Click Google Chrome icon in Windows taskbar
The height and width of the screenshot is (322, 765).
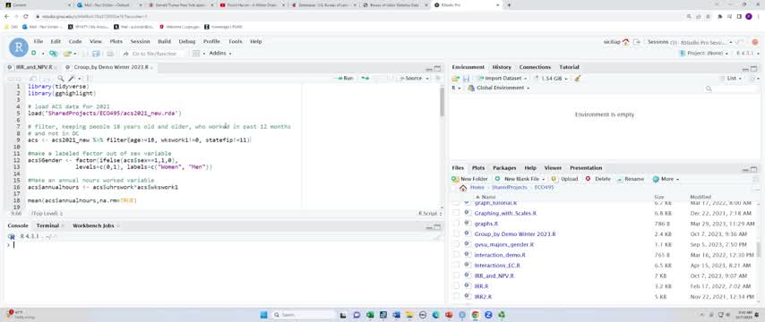pos(475,315)
